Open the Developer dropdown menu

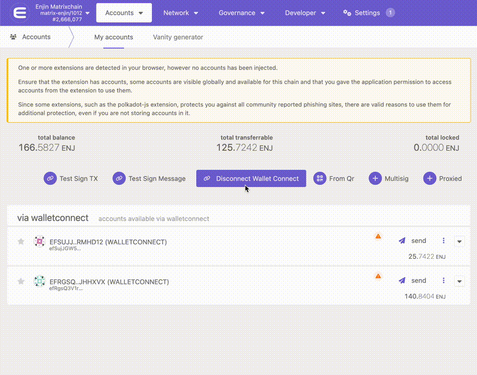pyautogui.click(x=305, y=13)
